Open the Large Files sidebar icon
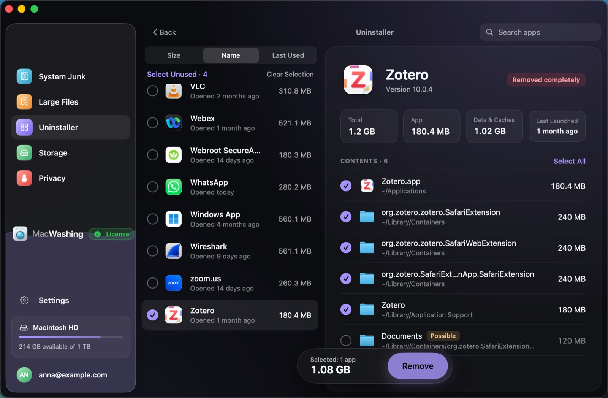The image size is (608, 398). coord(24,102)
